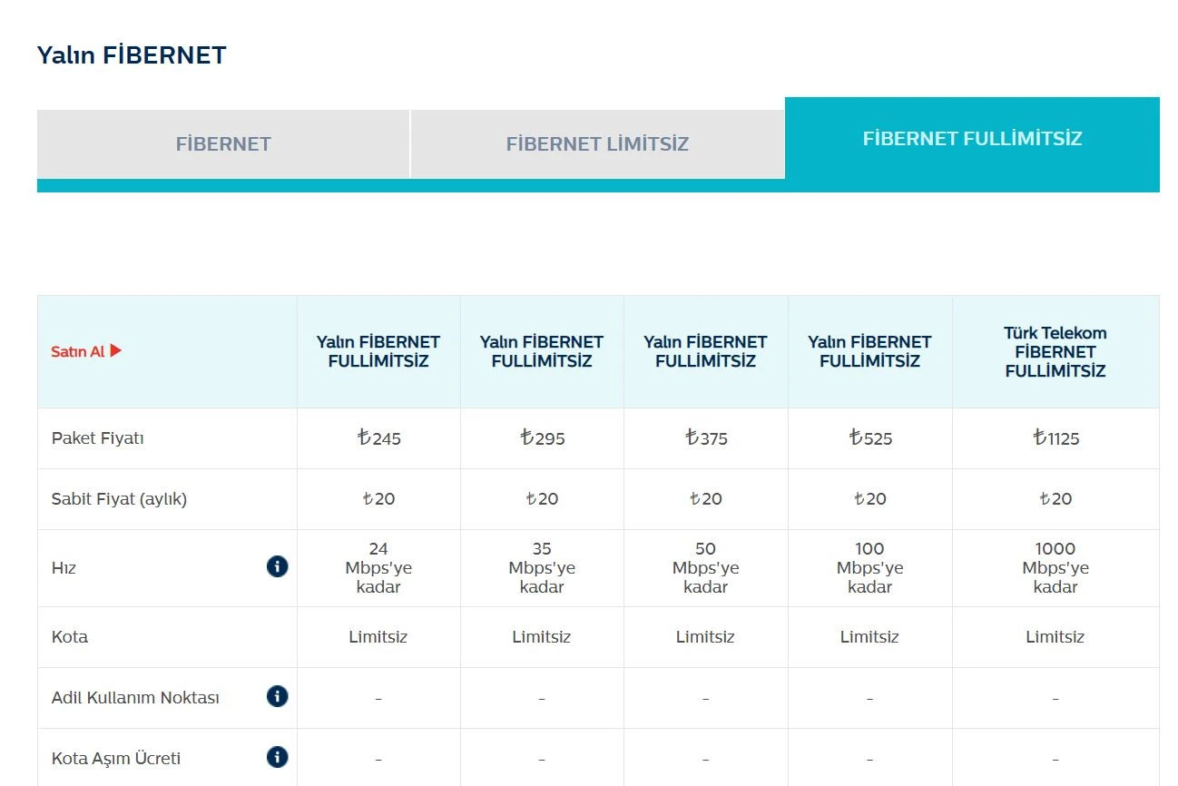The height and width of the screenshot is (786, 1178).
Task: Select the Türk Telekom FİBERNET FULLİMİTSİZ column header
Action: [1055, 352]
